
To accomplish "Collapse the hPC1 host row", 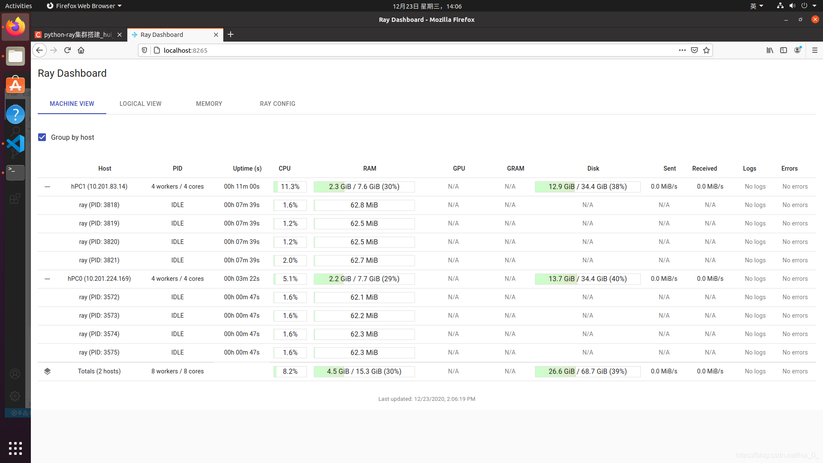I will click(47, 186).
